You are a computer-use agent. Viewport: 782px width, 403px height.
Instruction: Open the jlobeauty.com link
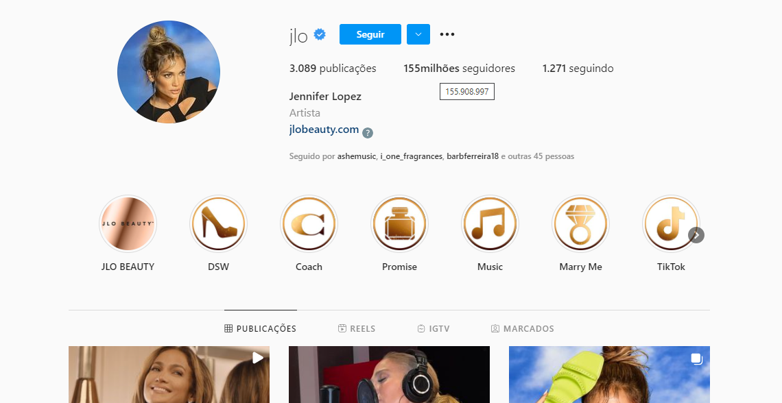324,130
